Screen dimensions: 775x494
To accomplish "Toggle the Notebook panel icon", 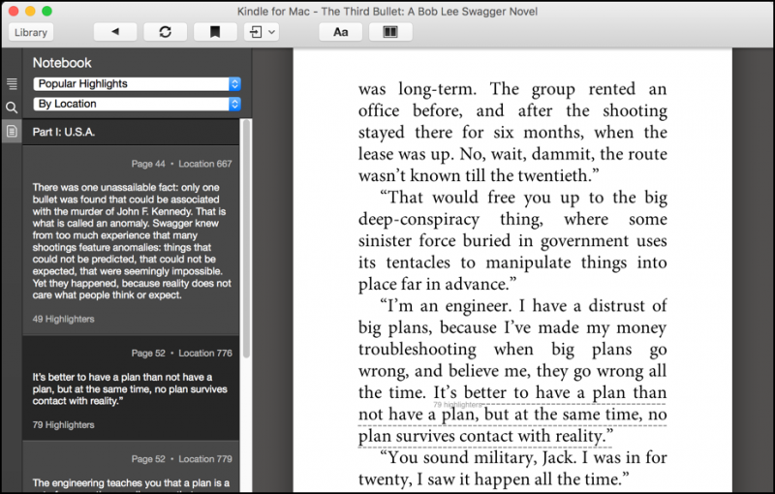I will click(x=12, y=131).
